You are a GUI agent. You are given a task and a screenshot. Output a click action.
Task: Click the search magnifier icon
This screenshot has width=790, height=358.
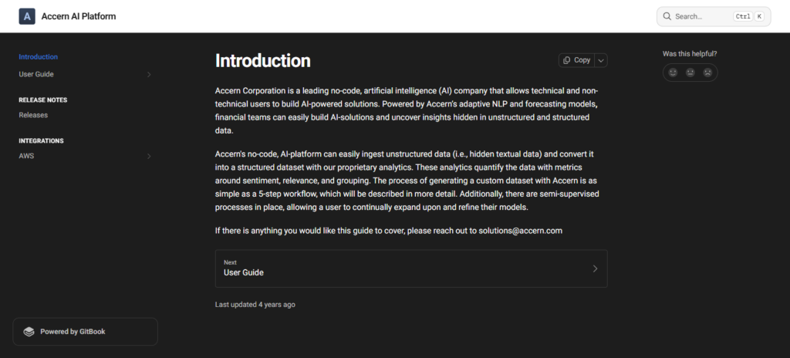pyautogui.click(x=667, y=16)
